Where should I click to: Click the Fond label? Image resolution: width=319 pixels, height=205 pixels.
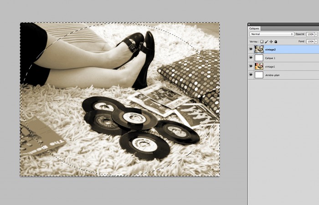pyautogui.click(x=302, y=41)
